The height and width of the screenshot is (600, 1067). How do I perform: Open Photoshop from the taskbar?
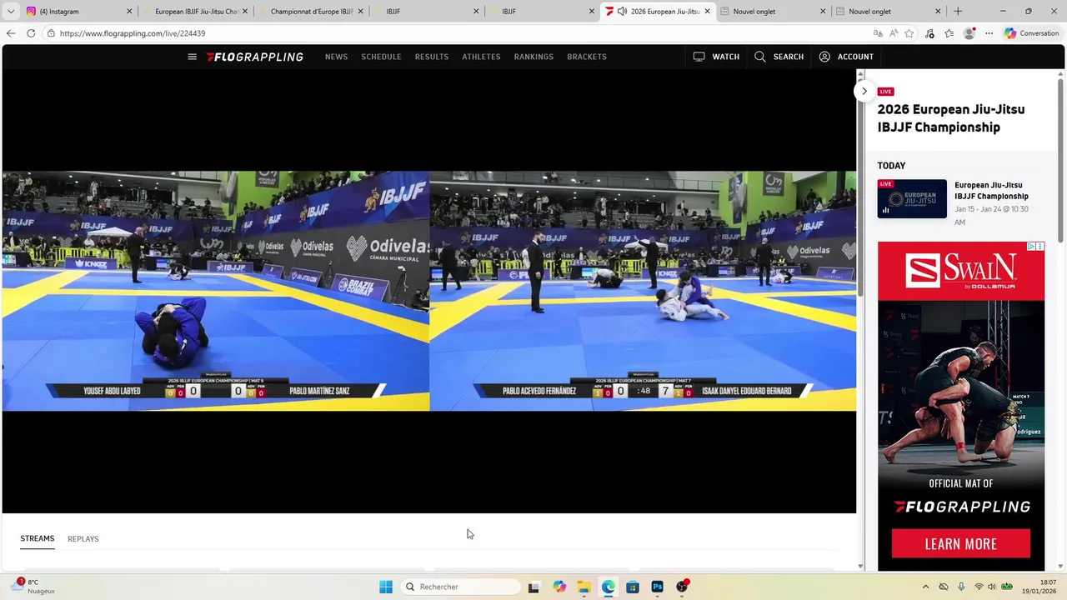point(658,587)
